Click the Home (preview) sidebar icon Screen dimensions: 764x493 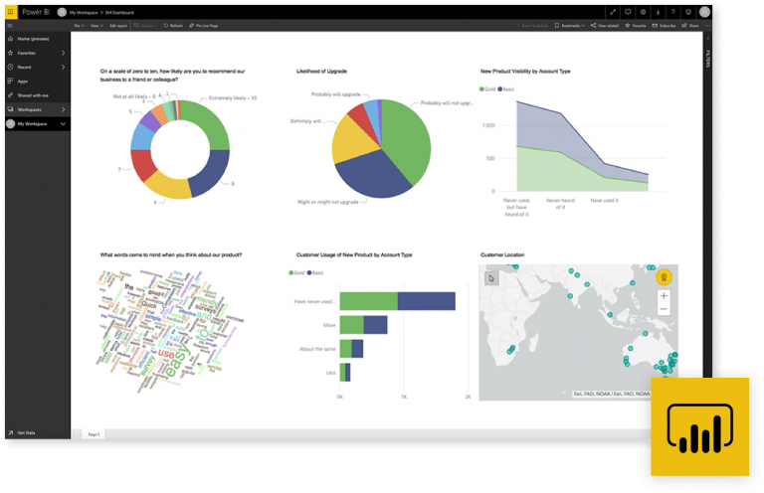click(x=11, y=39)
